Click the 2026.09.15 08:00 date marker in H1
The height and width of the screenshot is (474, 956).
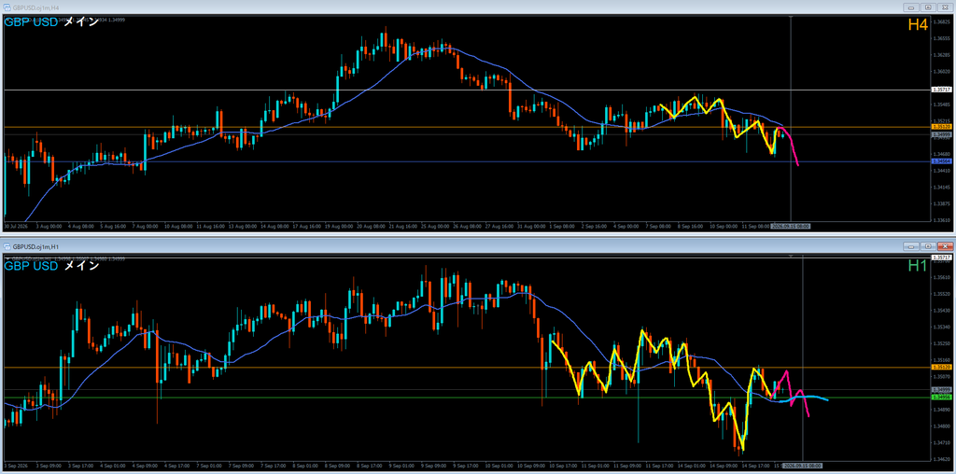(802, 465)
